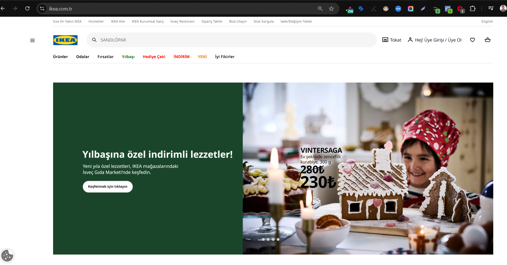The height and width of the screenshot is (265, 507).
Task: Open the YENİ section
Action: [x=202, y=57]
